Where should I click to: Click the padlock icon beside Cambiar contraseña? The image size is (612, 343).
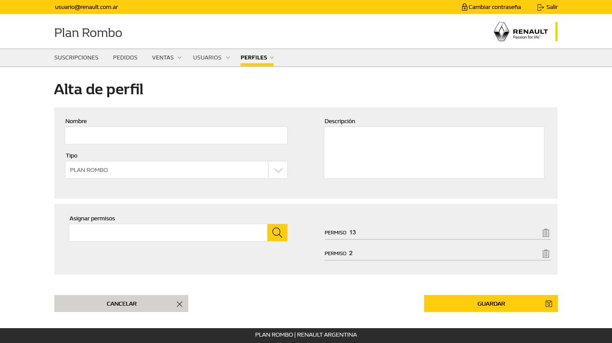click(x=464, y=7)
